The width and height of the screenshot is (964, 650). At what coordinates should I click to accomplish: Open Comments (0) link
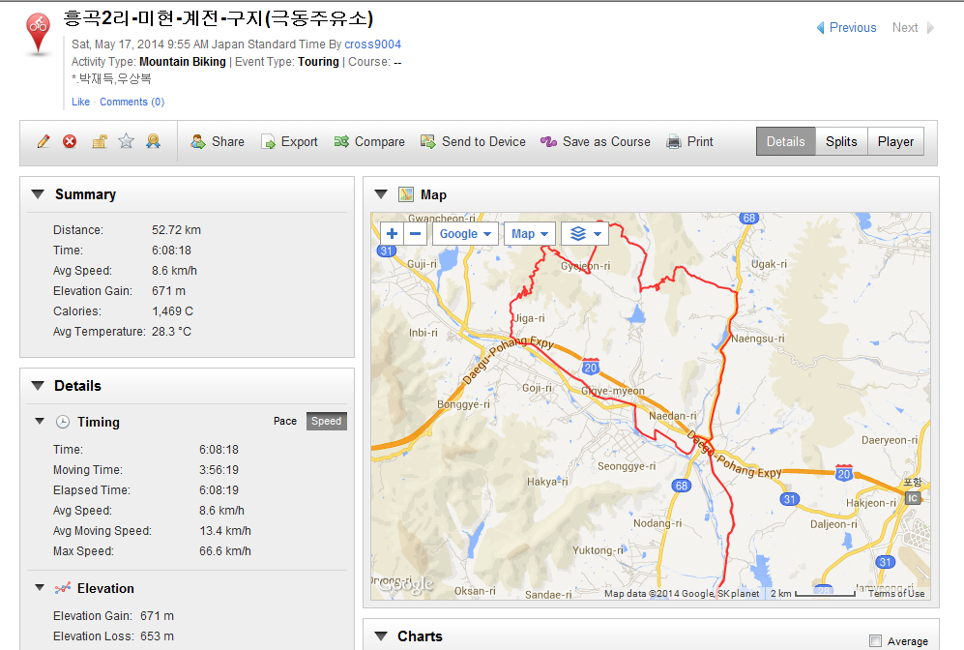coord(132,102)
